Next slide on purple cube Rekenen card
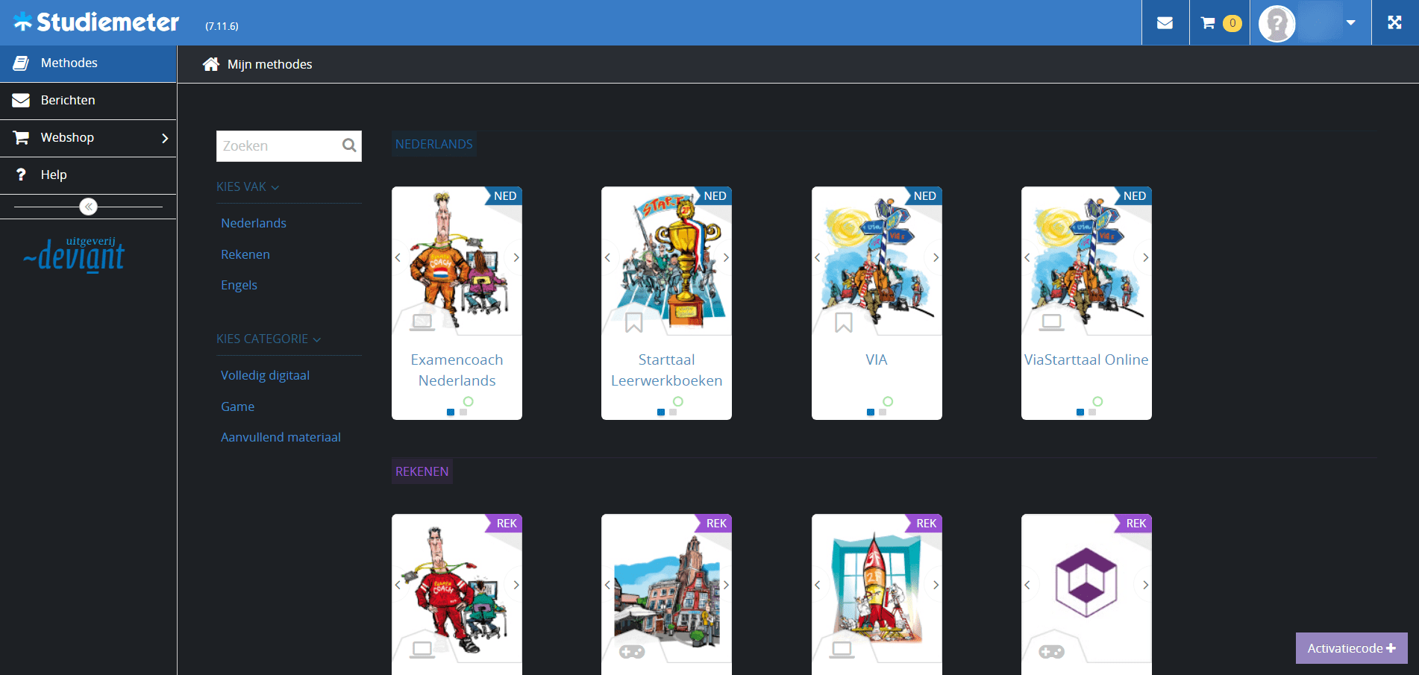The width and height of the screenshot is (1419, 675). point(1145,585)
